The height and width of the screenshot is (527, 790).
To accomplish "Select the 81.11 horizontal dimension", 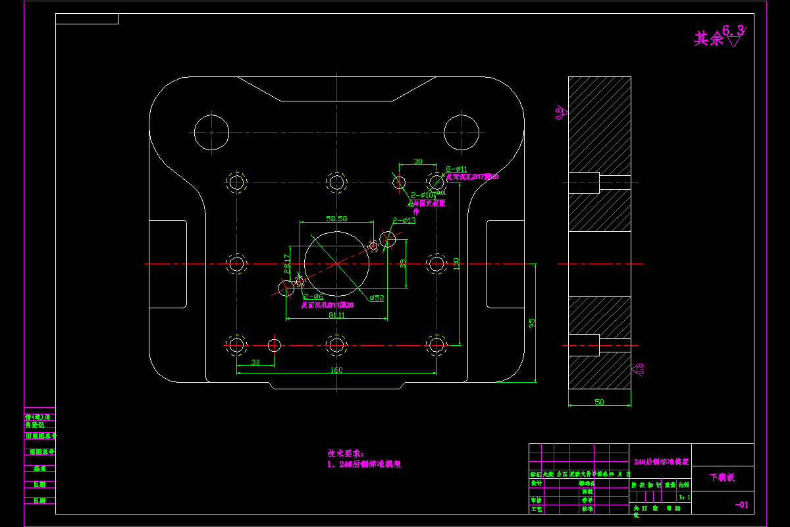I will [x=336, y=316].
